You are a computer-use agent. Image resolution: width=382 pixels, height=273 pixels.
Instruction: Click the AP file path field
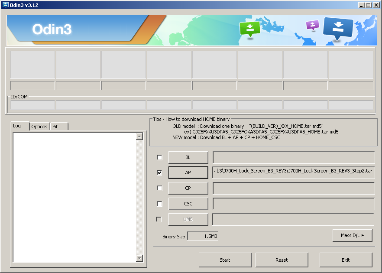293,172
